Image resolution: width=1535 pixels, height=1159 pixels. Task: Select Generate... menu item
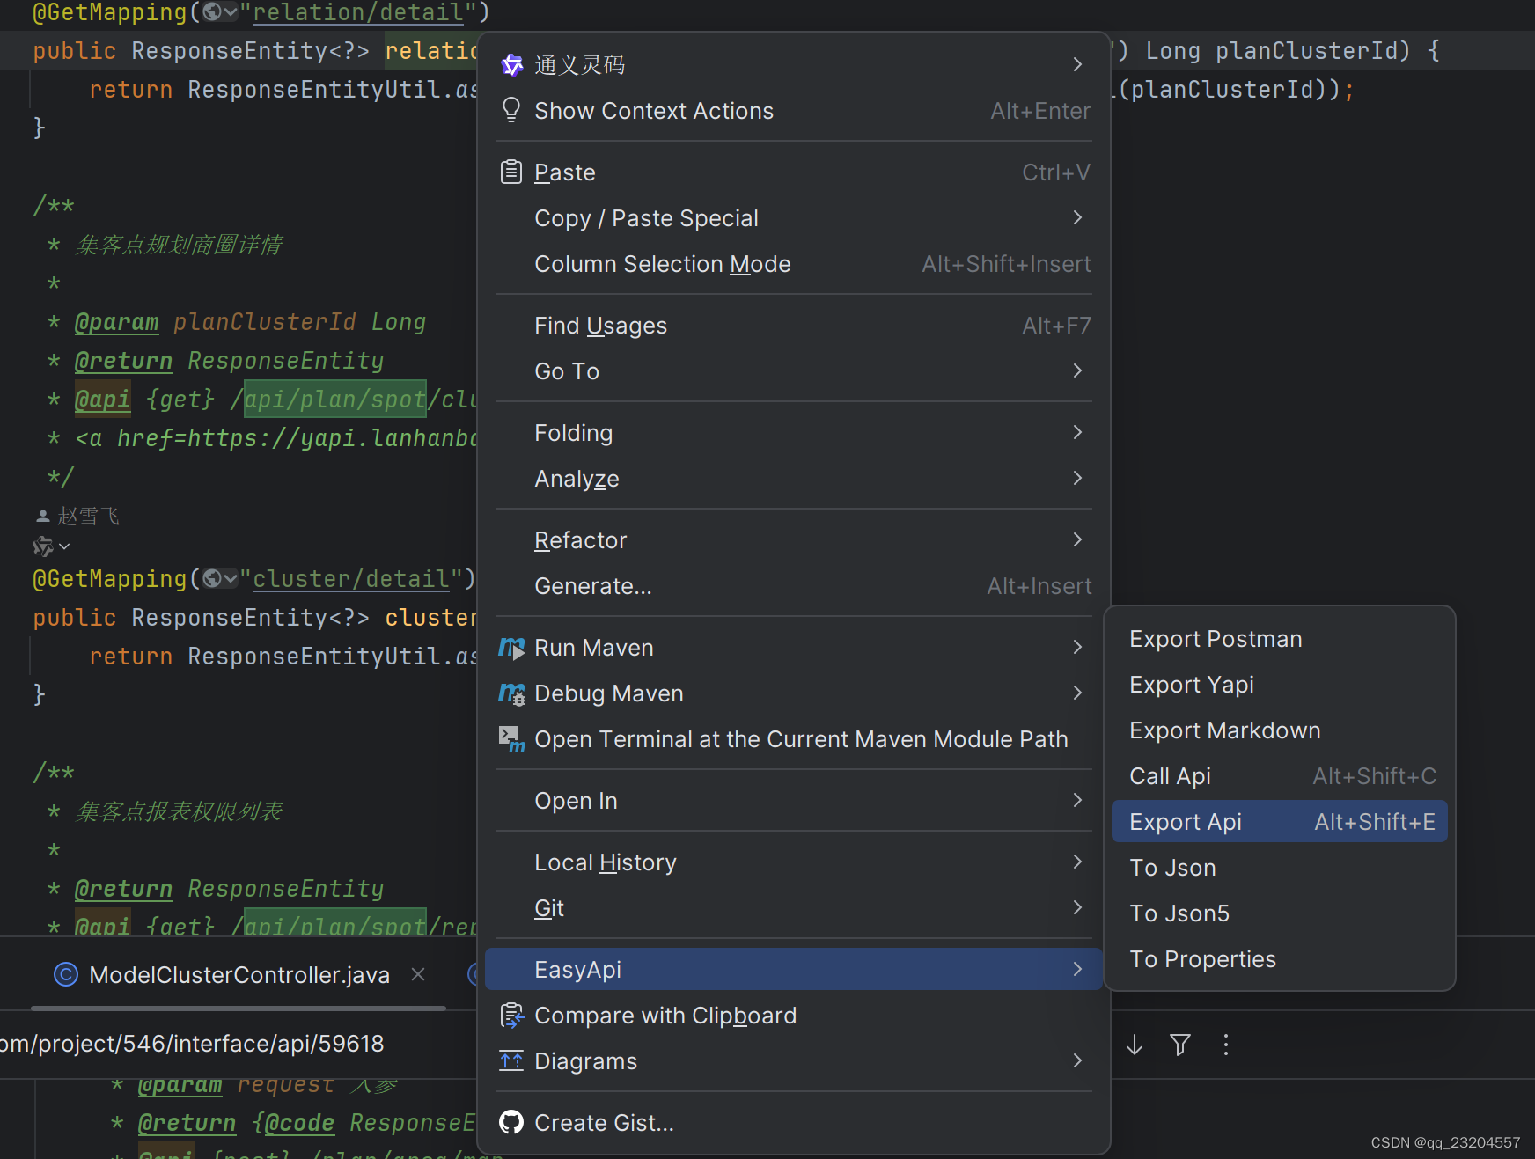(794, 586)
